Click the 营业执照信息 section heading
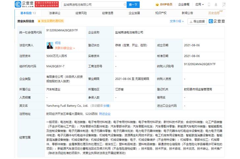Viewport: 240px width, 159px height. coord(26,21)
